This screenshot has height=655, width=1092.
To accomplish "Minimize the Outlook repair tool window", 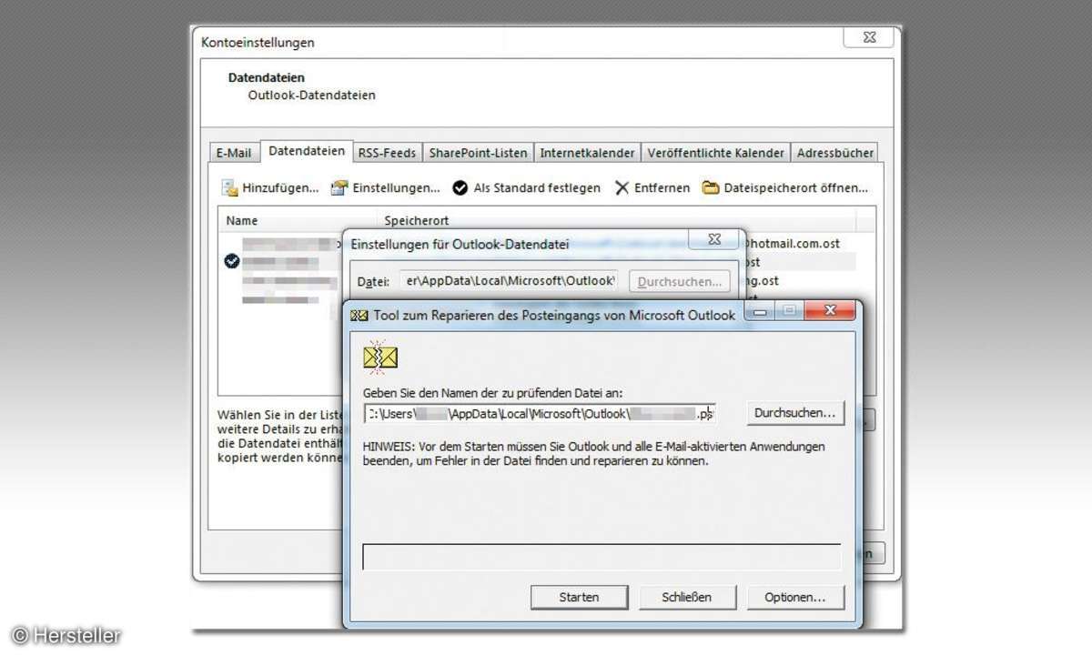I will (762, 311).
